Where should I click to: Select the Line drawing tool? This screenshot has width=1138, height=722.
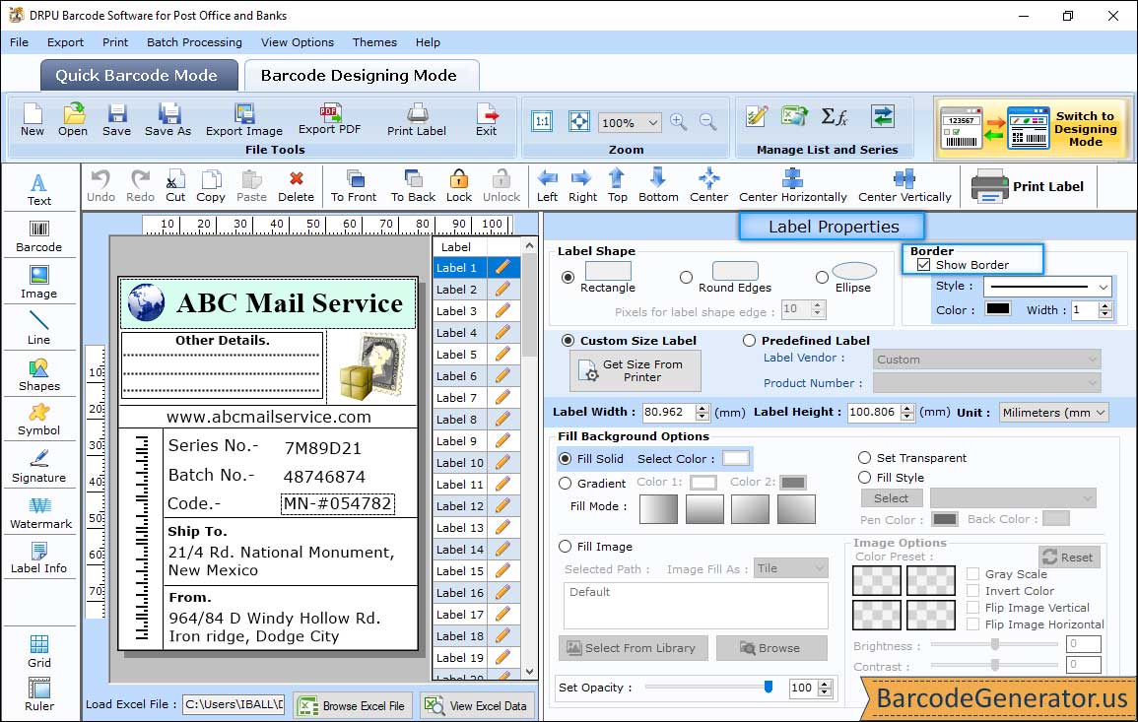(39, 328)
